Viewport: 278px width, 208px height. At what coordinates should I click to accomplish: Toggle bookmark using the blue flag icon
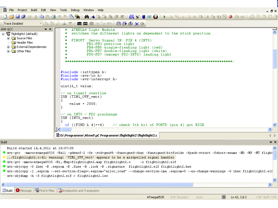[93, 17]
